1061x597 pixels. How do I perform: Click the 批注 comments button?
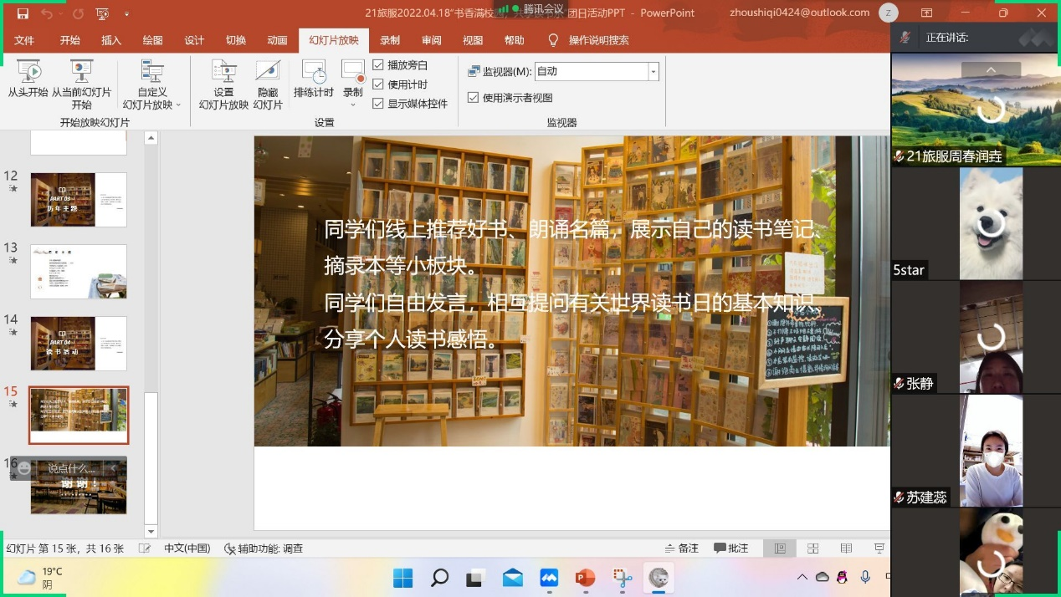[730, 549]
